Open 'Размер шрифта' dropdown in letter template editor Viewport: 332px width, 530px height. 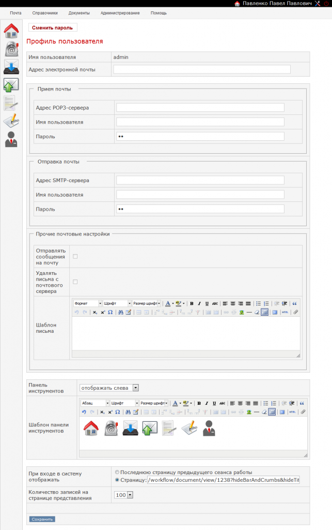pos(147,303)
